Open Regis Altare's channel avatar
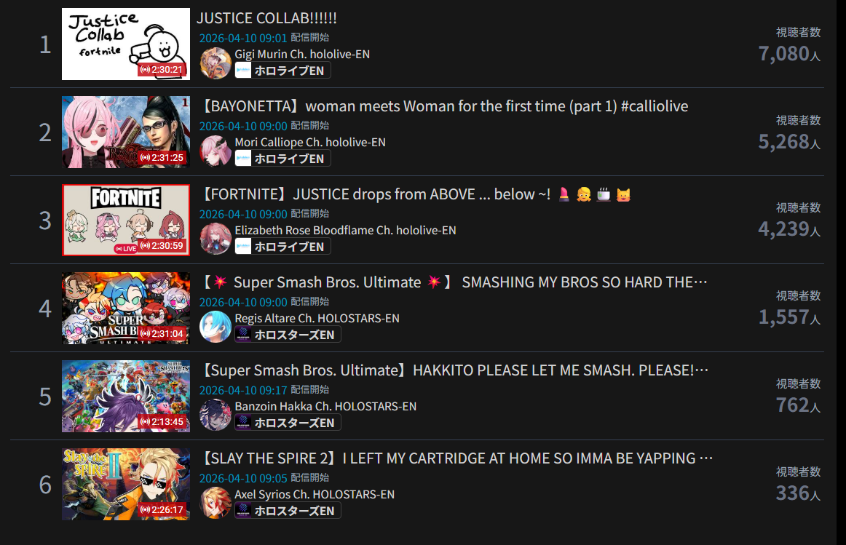 pyautogui.click(x=216, y=327)
